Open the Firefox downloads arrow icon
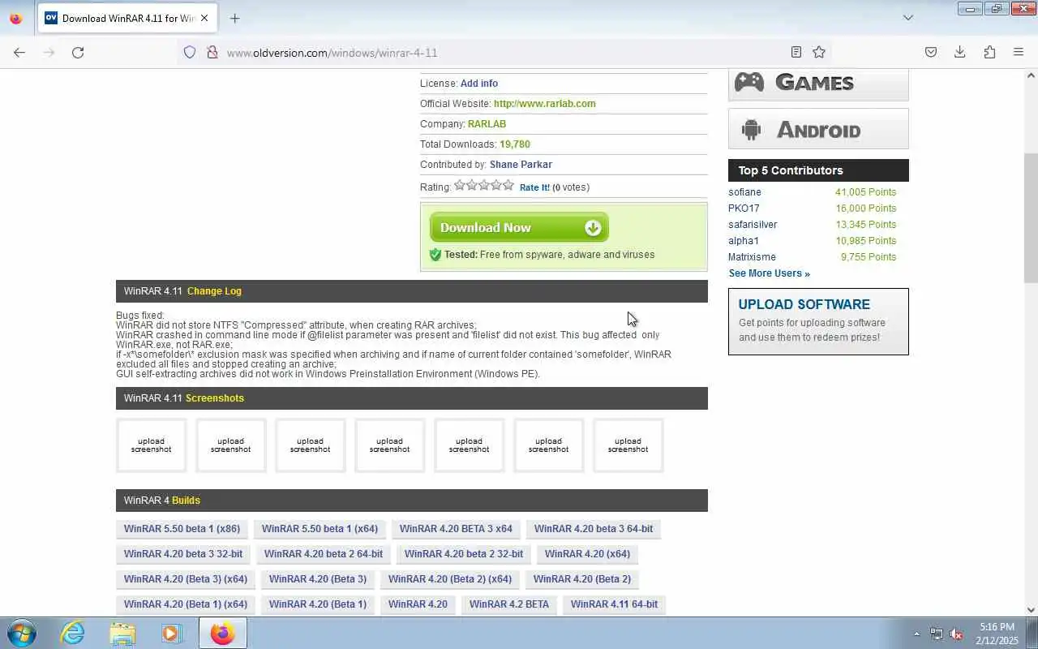Viewport: 1038px width, 649px height. tap(960, 52)
